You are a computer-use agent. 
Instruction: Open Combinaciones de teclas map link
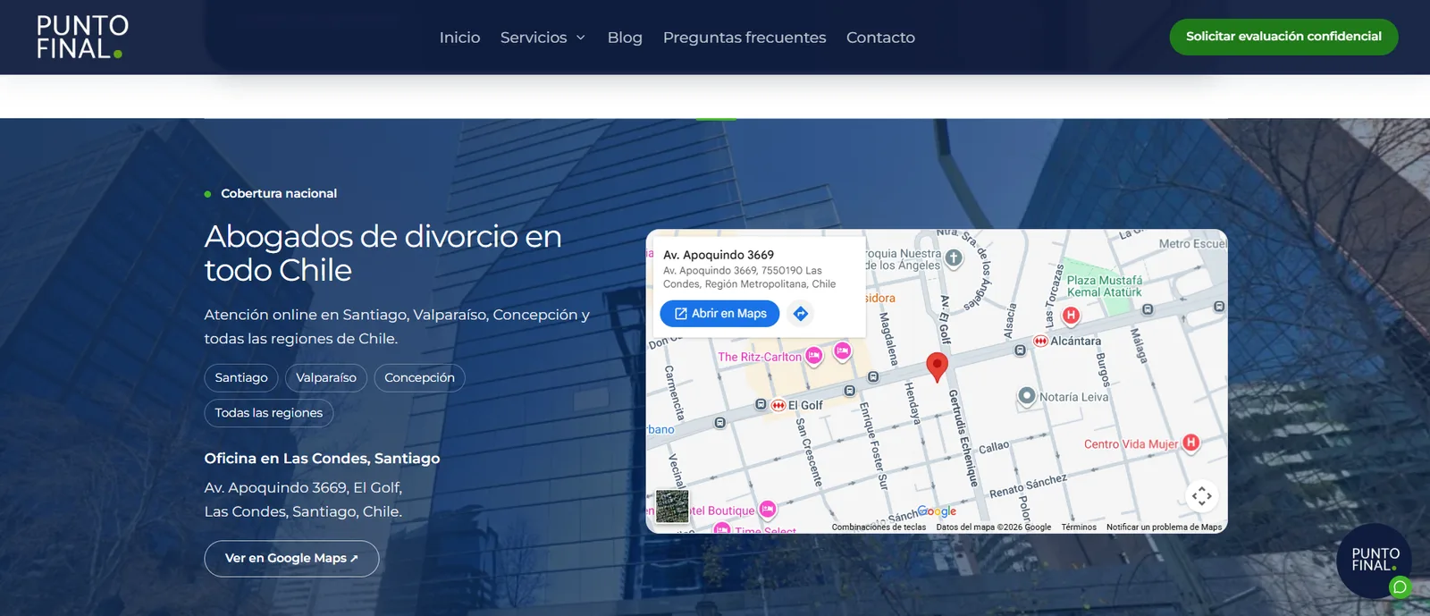click(x=879, y=527)
